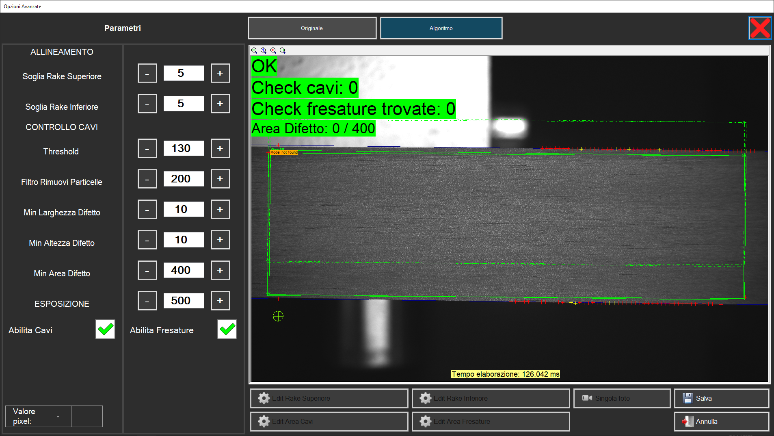Decrease the Esposizione value
This screenshot has height=436, width=774.
[147, 301]
